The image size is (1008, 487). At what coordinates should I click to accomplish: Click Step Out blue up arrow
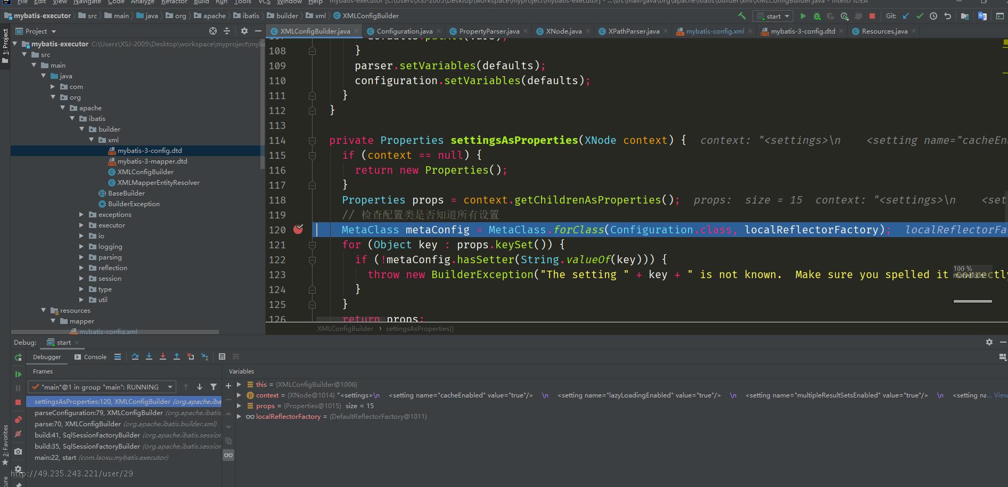tap(177, 356)
